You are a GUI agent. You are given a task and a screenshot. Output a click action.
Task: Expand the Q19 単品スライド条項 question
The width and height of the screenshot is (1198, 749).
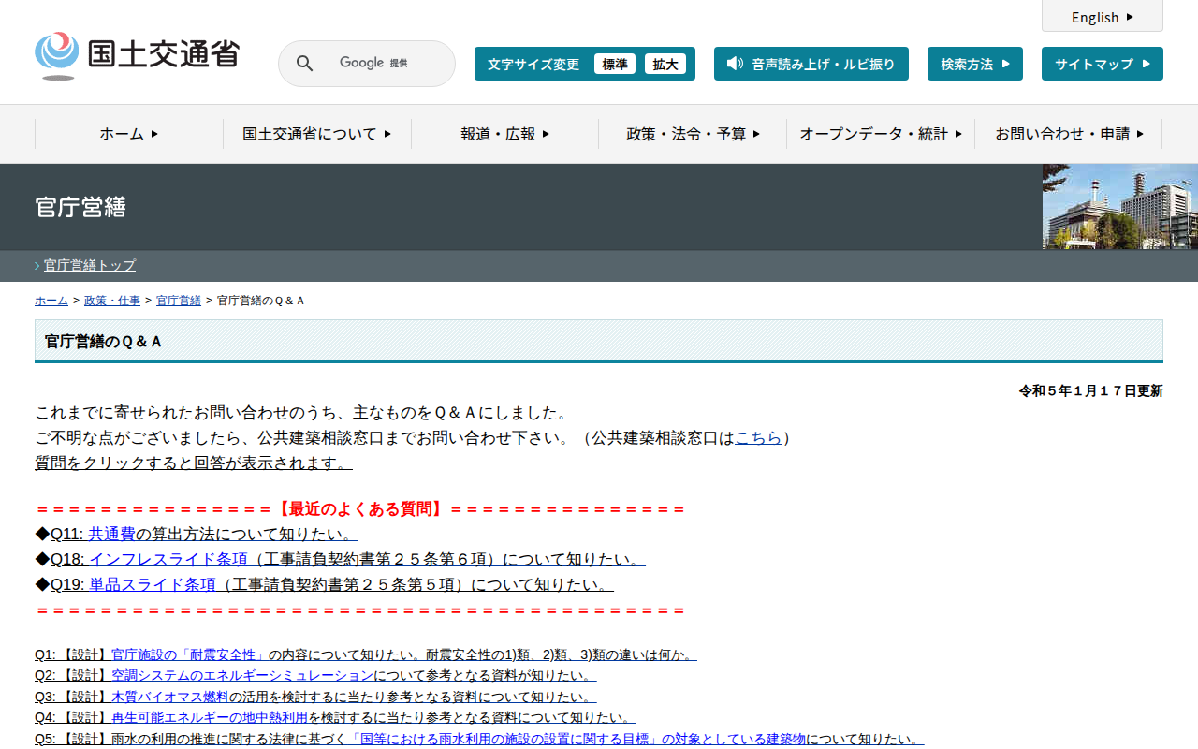(x=331, y=584)
